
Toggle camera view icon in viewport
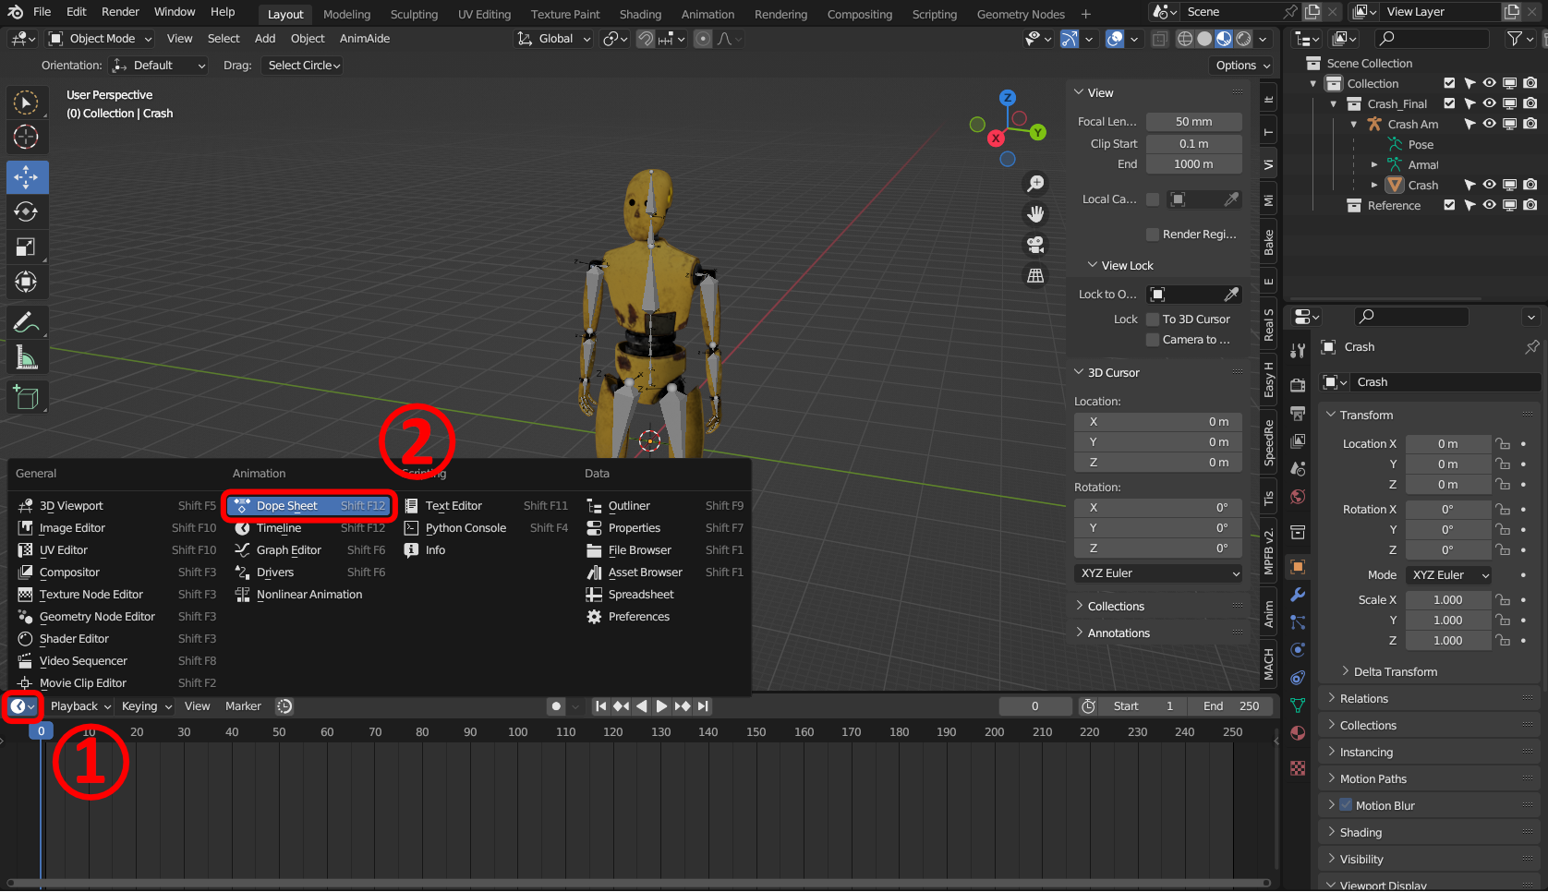coord(1035,245)
